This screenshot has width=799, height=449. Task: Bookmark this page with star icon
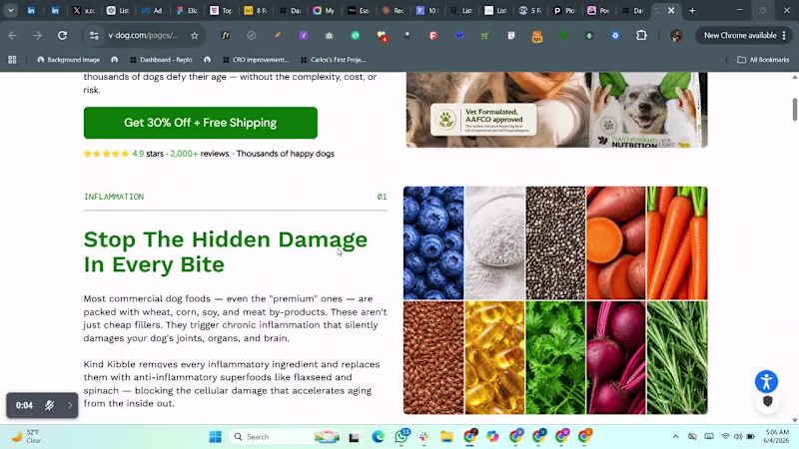coord(194,36)
